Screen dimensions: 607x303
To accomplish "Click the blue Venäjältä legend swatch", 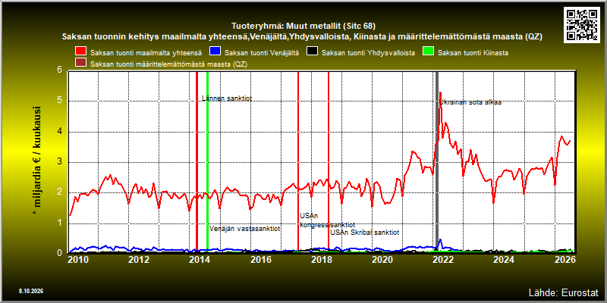I will 215,52.
